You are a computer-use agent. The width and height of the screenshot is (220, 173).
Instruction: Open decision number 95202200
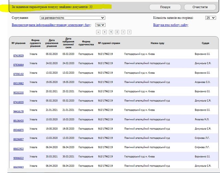pos(18,93)
